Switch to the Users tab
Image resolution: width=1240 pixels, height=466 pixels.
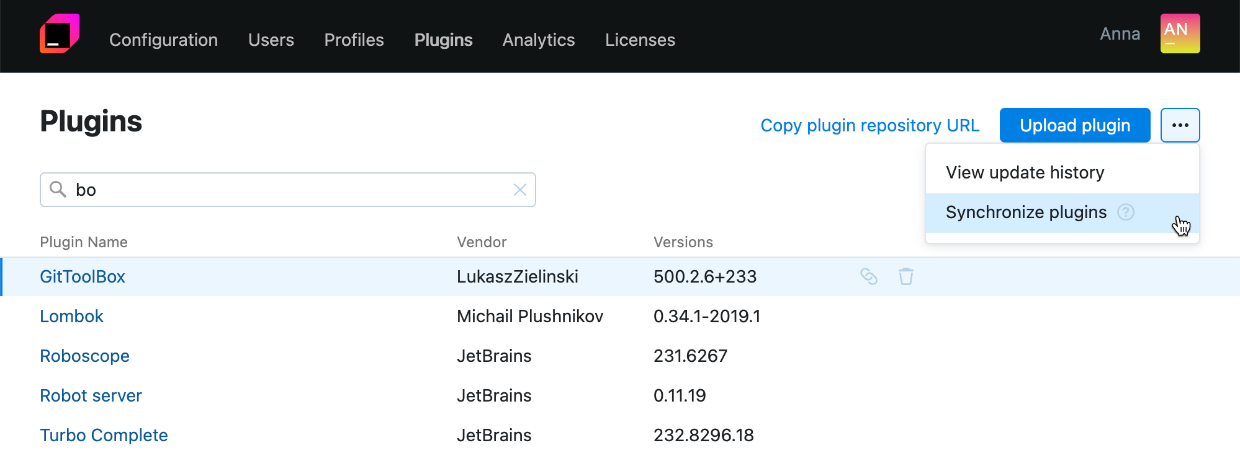pyautogui.click(x=271, y=40)
